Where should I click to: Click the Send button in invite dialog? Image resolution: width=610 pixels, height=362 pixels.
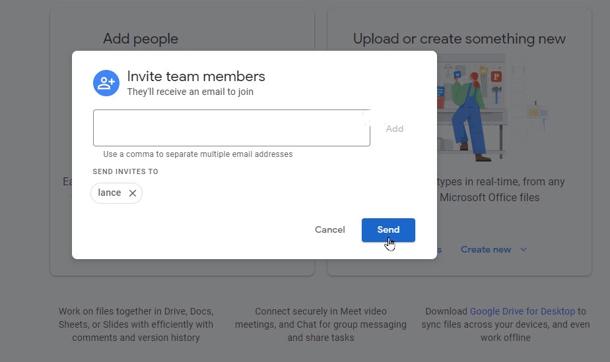click(x=388, y=230)
